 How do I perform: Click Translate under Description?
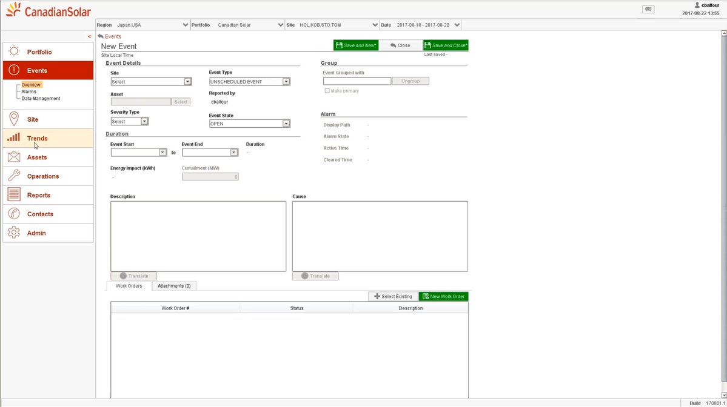(133, 276)
